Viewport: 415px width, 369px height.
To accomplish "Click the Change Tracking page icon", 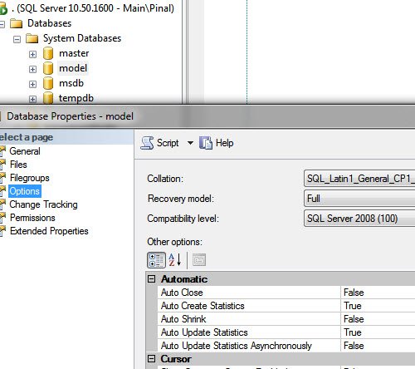I will [x=2, y=204].
